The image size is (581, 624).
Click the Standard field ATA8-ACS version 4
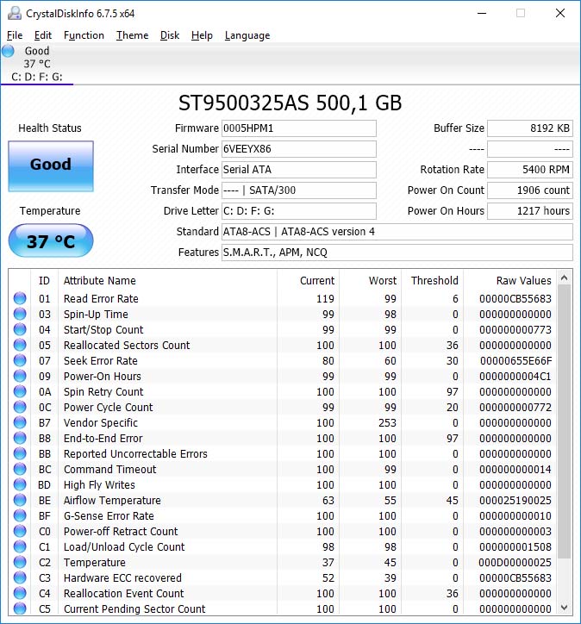click(x=397, y=232)
